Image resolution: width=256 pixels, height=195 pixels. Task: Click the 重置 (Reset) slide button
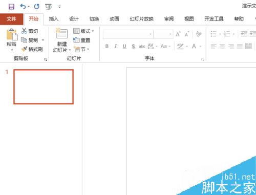81,40
